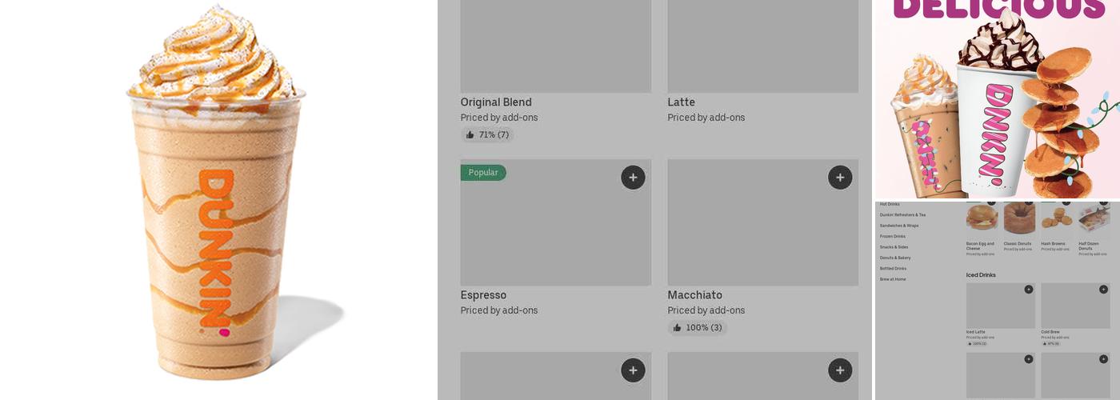Go to Sandwiches & Wraps category
1120x400 pixels.
pos(899,226)
